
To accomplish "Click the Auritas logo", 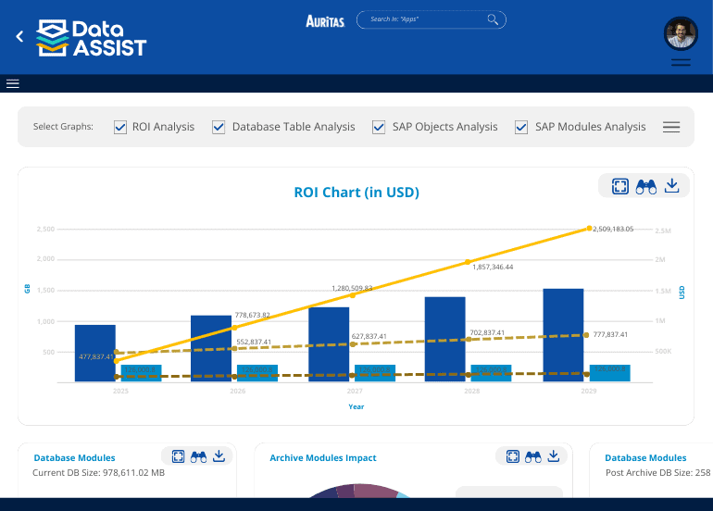I will click(x=325, y=21).
